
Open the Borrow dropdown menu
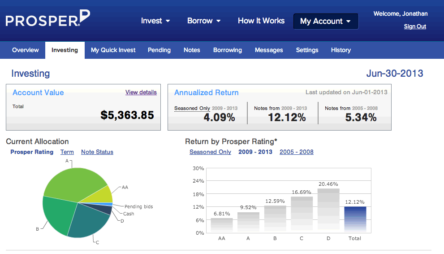[204, 21]
